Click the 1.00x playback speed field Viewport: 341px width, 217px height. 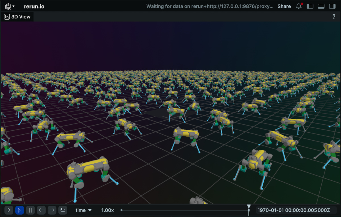point(107,210)
